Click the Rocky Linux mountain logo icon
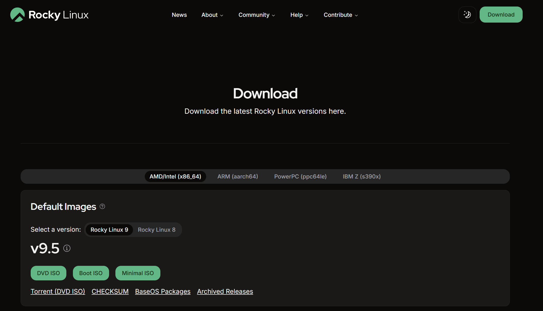The width and height of the screenshot is (543, 311). (x=17, y=15)
